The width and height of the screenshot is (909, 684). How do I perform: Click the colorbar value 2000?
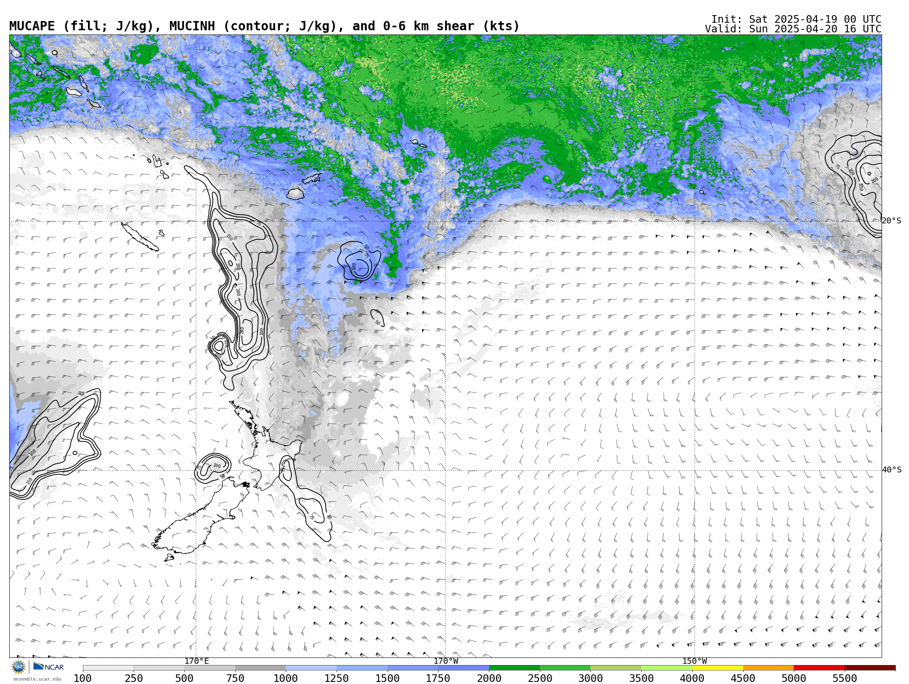489,679
